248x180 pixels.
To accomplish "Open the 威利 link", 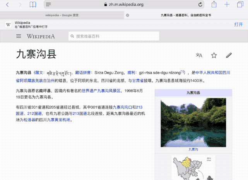I will tap(131, 73).
